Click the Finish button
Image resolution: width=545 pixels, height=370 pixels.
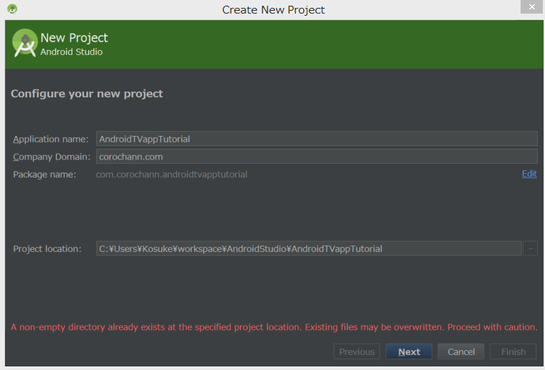513,351
